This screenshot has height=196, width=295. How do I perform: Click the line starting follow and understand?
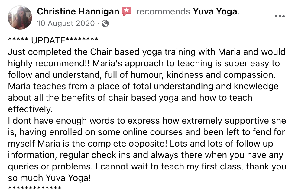click(142, 75)
